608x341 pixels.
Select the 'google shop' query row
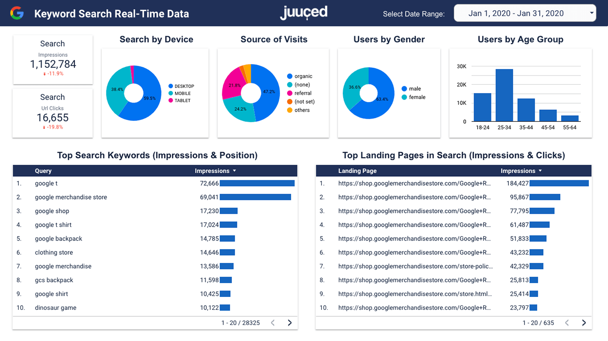point(155,211)
